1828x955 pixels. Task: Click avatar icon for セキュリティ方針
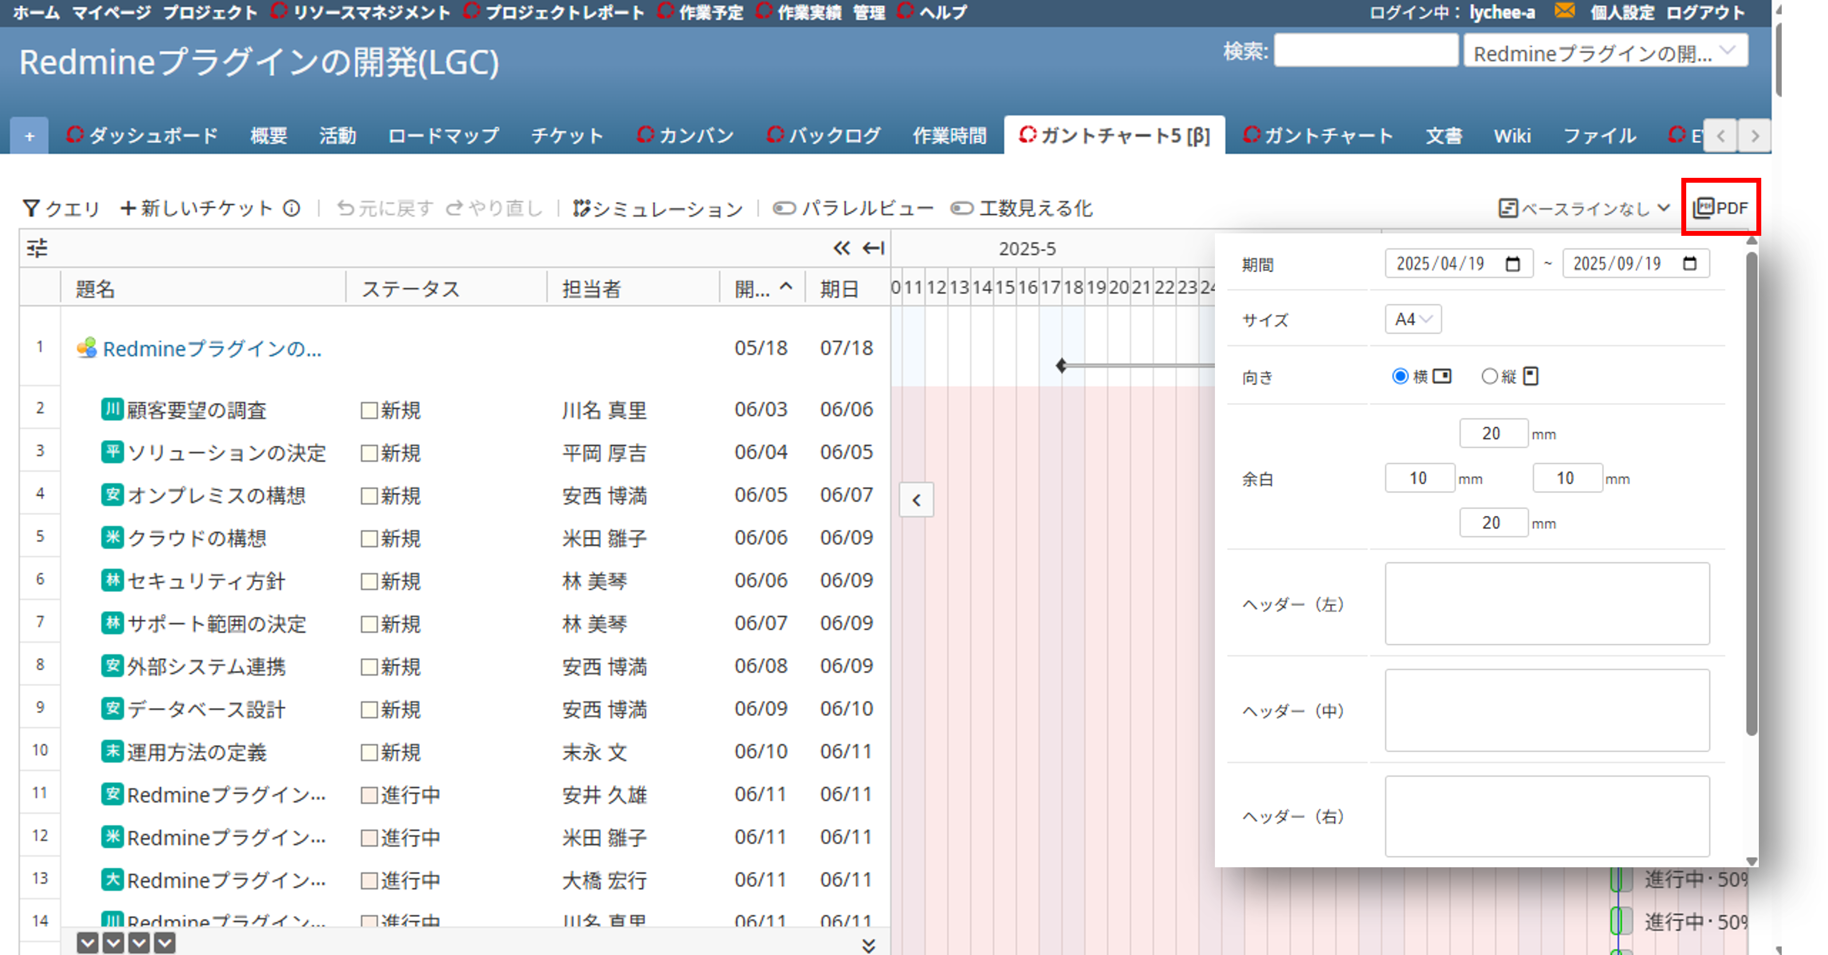click(x=112, y=580)
